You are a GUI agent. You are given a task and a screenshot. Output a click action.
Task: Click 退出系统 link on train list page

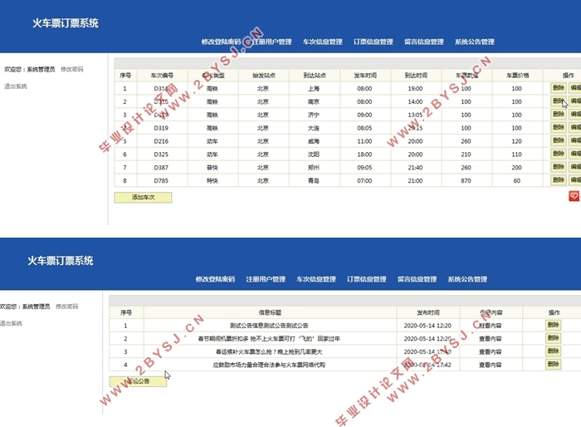pyautogui.click(x=16, y=86)
